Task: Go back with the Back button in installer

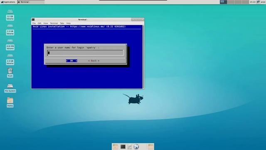Action: coord(94,61)
